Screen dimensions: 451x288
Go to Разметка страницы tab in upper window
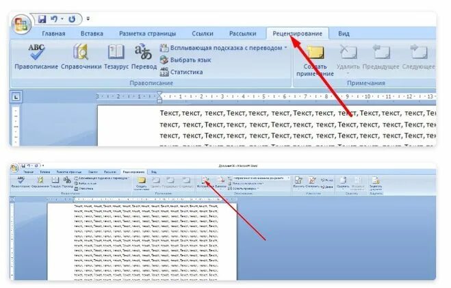point(147,34)
